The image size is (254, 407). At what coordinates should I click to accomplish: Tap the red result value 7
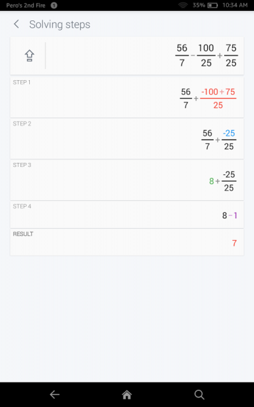[234, 244]
